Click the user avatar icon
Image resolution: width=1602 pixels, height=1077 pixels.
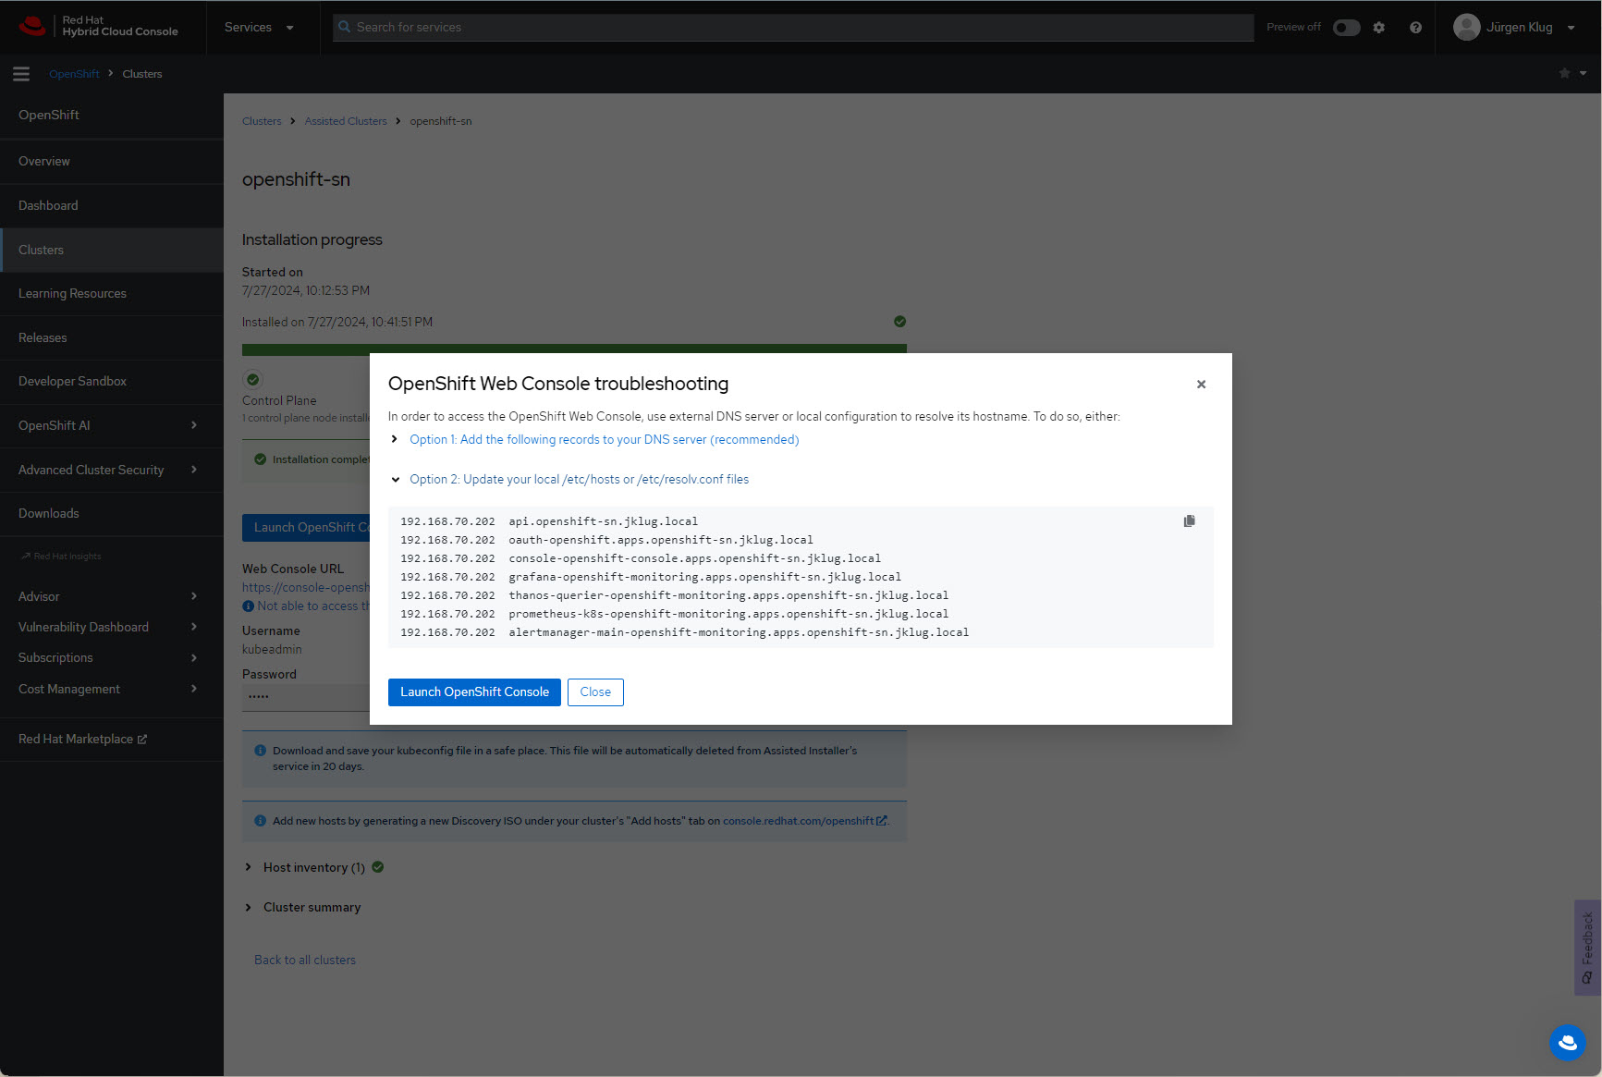tap(1466, 28)
